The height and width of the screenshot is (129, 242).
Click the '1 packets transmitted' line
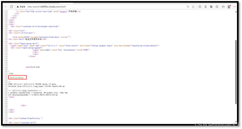(38, 93)
